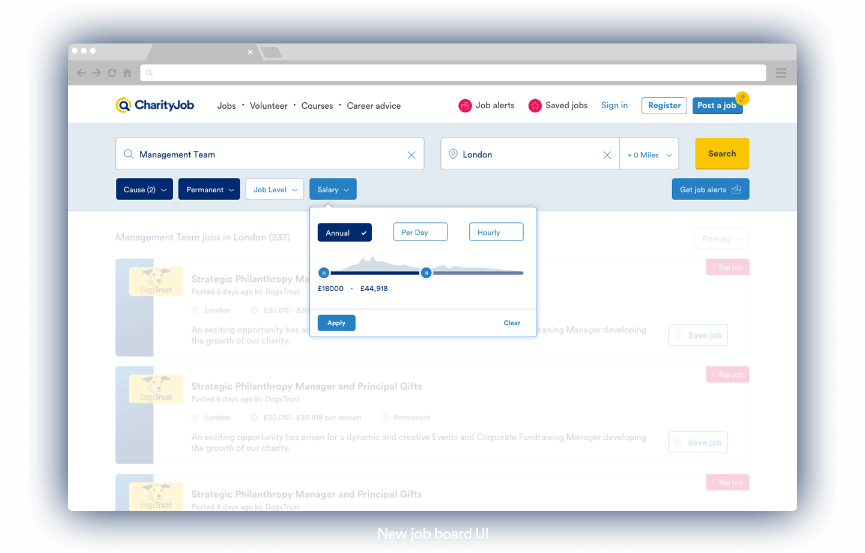The width and height of the screenshot is (865, 553).
Task: Reload page with refresh icon
Action: point(112,73)
